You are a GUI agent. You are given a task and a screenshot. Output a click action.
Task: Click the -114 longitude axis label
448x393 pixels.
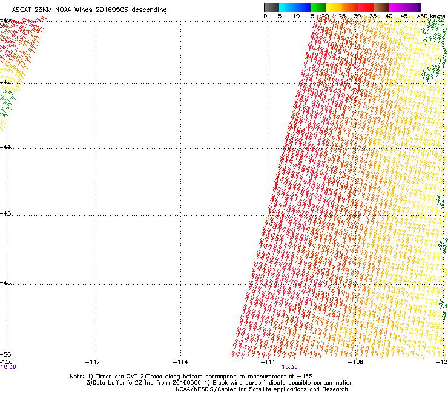[180, 362]
